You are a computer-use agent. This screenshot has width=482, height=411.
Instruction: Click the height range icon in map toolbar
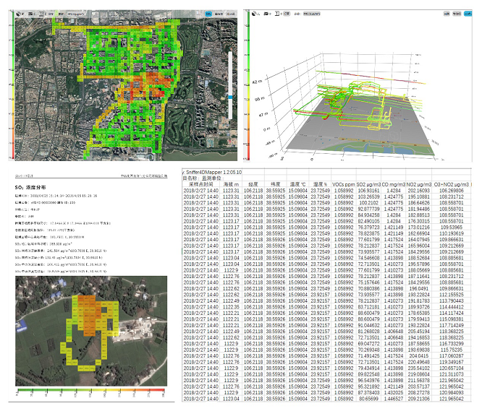click(x=41, y=14)
